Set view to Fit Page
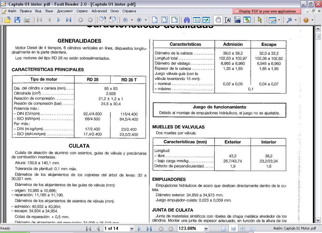 tap(164, 20)
